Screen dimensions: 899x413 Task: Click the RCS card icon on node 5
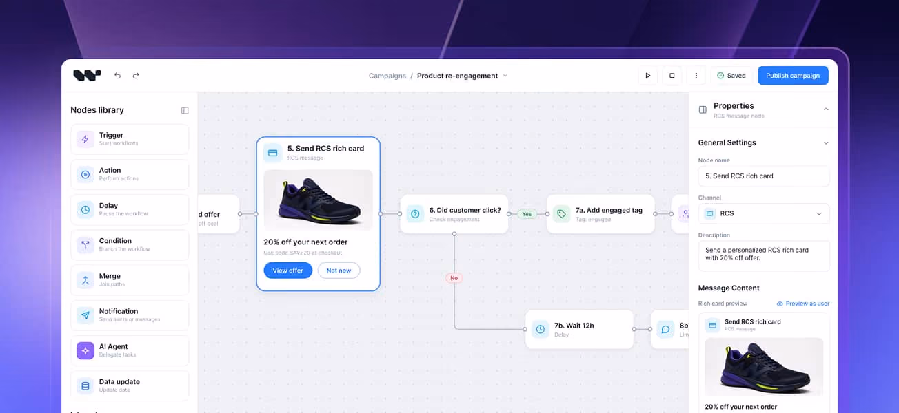[273, 153]
